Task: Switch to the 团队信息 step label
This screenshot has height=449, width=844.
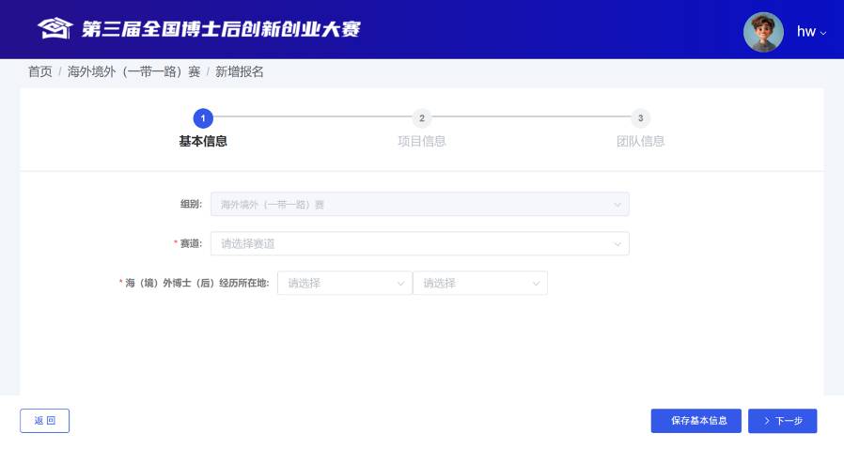Action: [x=640, y=142]
